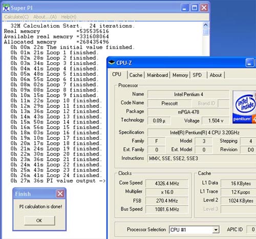Close the Super PI window
This screenshot has width=256, height=239.
click(x=204, y=8)
